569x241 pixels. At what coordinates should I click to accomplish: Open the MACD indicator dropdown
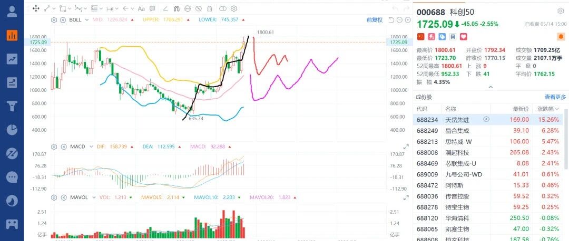91,146
